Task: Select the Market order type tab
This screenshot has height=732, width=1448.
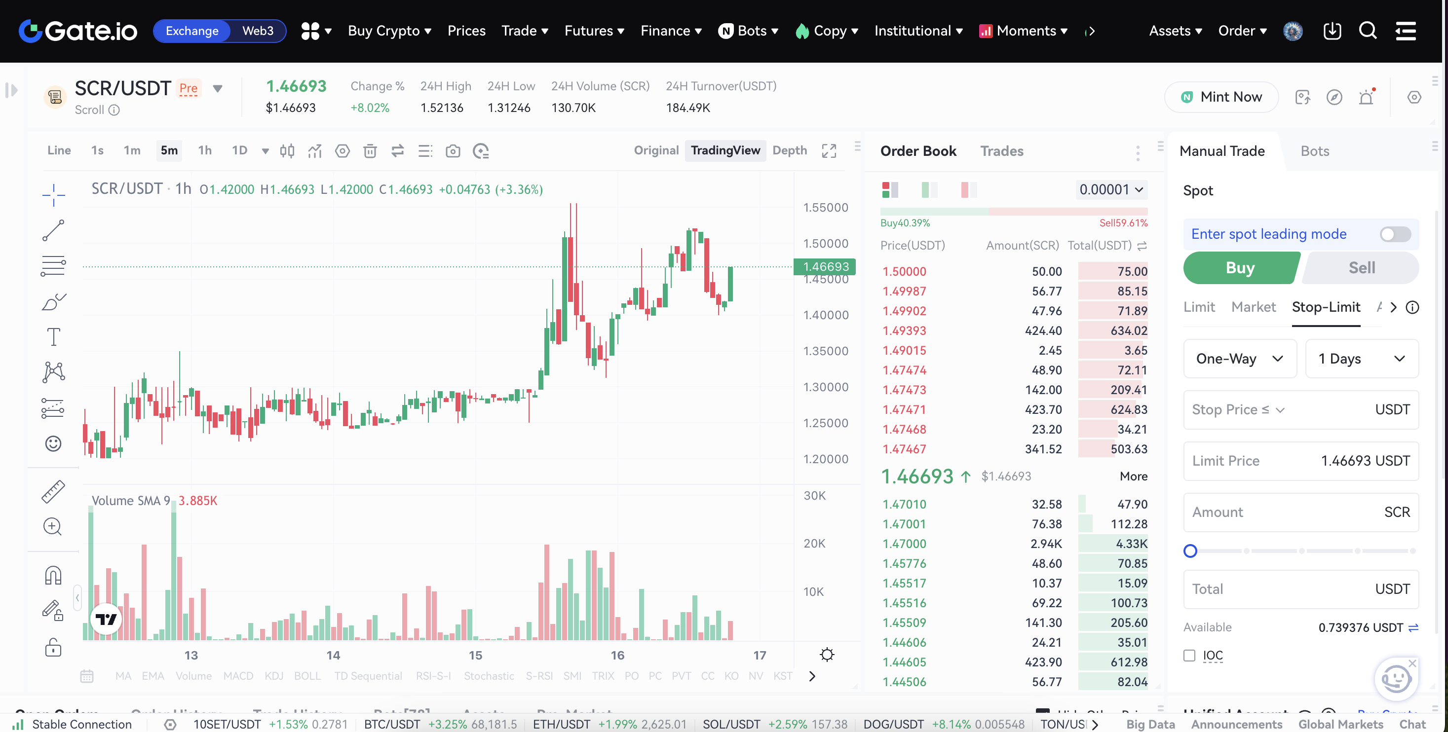Action: click(1253, 307)
